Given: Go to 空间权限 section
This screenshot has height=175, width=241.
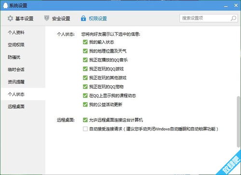Looking at the screenshot, I should (x=23, y=45).
